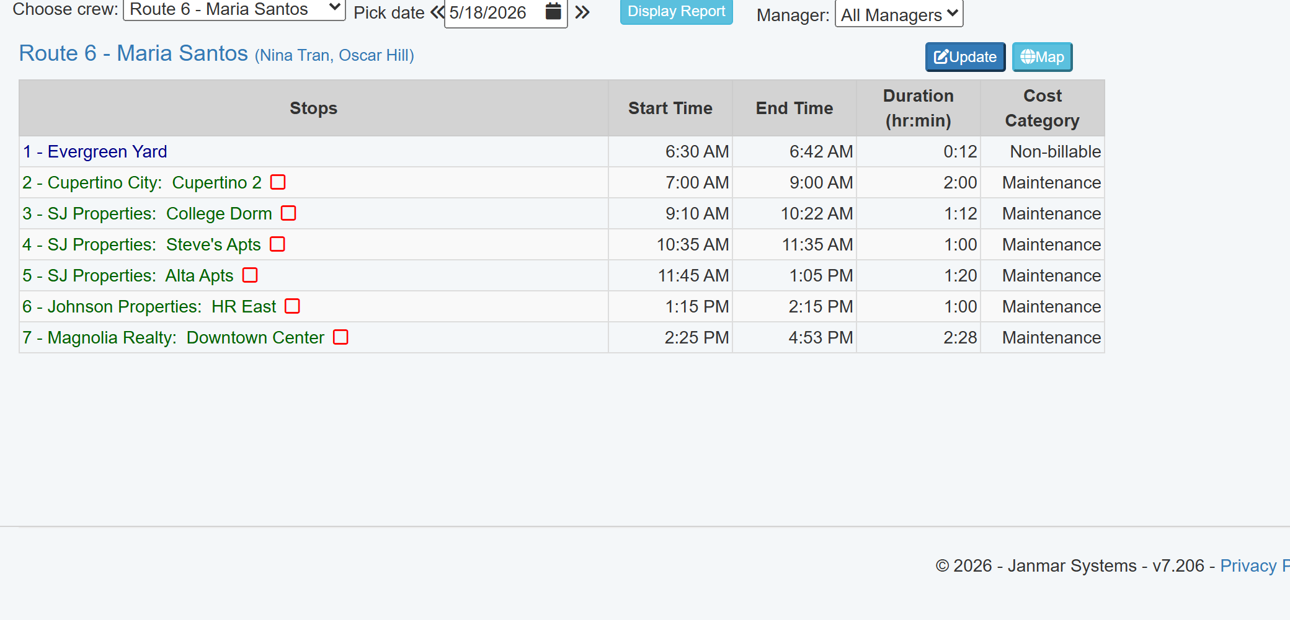Click the Display Report button
The width and height of the screenshot is (1290, 620).
pos(677,12)
